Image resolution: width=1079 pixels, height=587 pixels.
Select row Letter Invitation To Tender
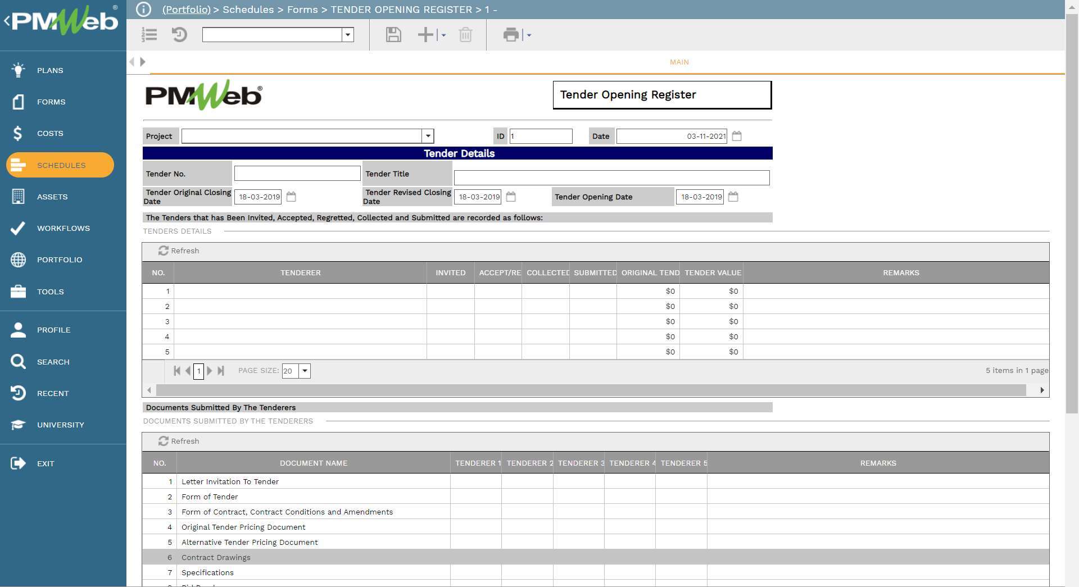[x=596, y=481]
